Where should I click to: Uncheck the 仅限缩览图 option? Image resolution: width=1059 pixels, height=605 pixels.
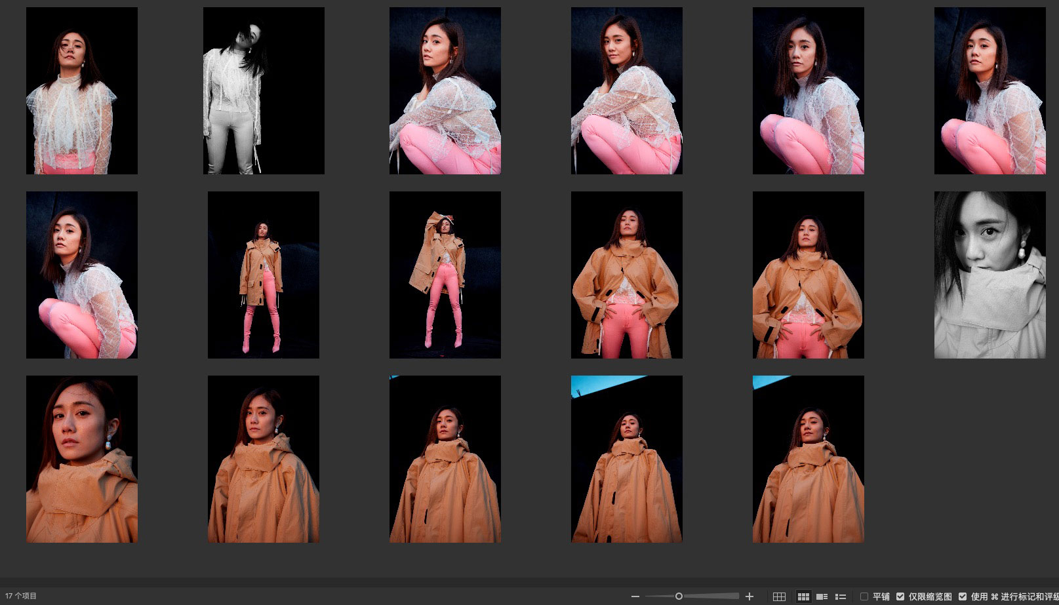(x=900, y=596)
